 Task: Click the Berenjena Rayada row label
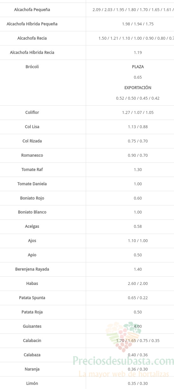click(32, 269)
